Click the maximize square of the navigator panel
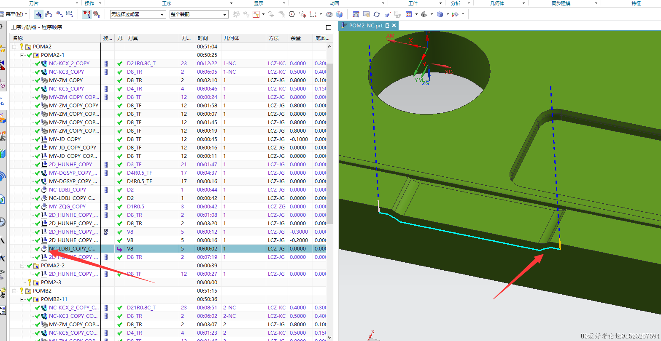Image resolution: width=661 pixels, height=341 pixels. pos(329,27)
